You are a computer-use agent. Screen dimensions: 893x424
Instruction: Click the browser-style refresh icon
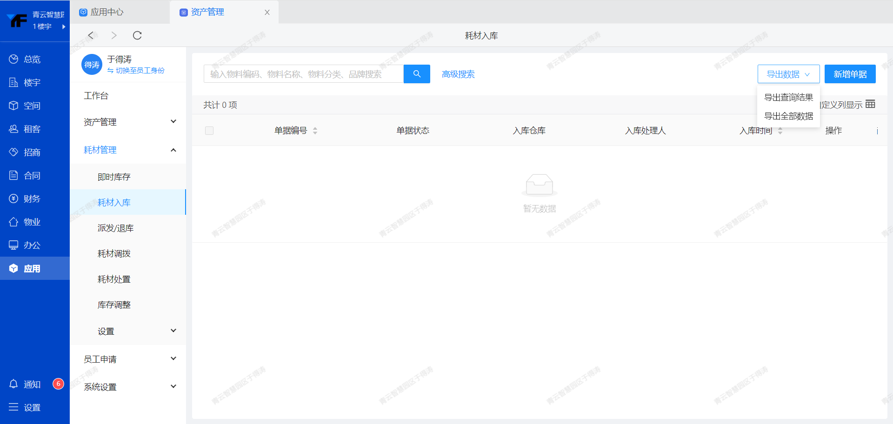point(137,35)
